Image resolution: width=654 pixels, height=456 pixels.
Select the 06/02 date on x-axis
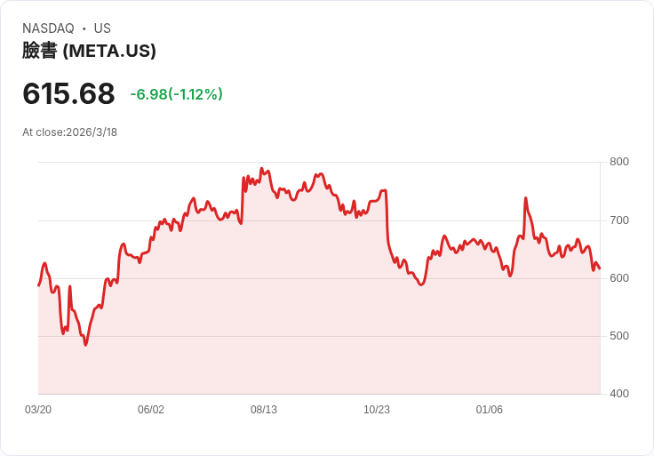(151, 410)
